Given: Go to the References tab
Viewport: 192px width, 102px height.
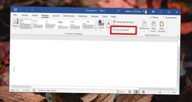Looking at the screenshot, I should pos(69,16).
